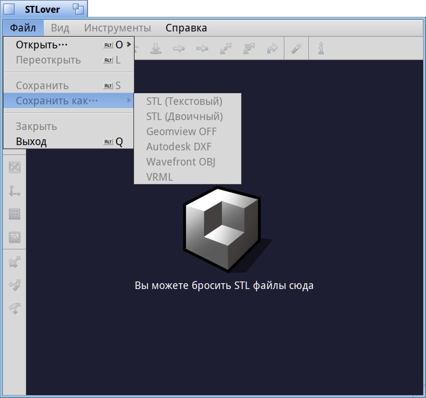Viewport: 426px width, 398px height.
Task: Toggle the crossed-box wireframe sidebar icon
Action: click(x=15, y=167)
